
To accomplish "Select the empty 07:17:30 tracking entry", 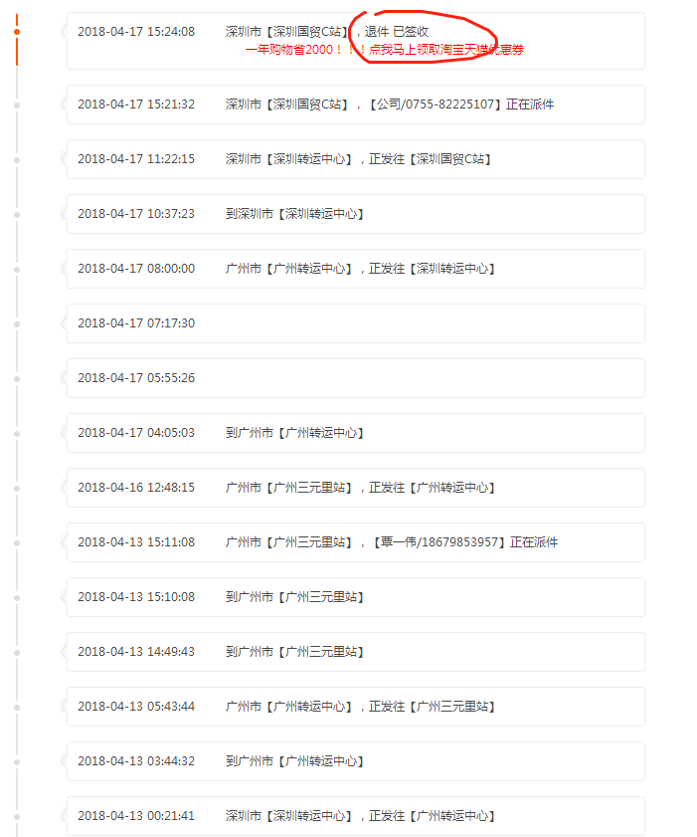I will click(355, 323).
